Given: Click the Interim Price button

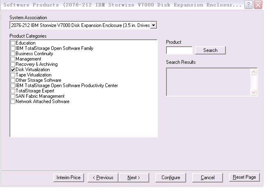Looking at the screenshot, I should click(x=68, y=178).
